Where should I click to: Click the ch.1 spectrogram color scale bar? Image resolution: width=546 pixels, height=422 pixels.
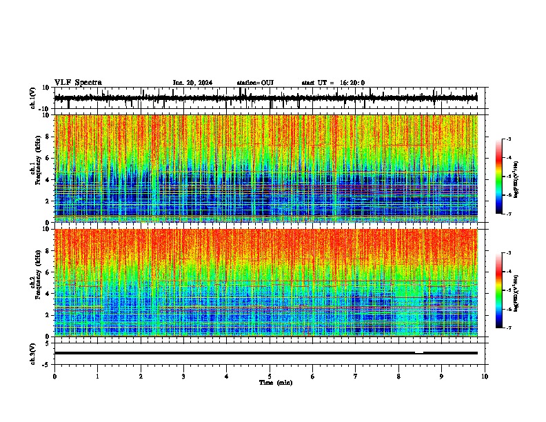point(498,177)
